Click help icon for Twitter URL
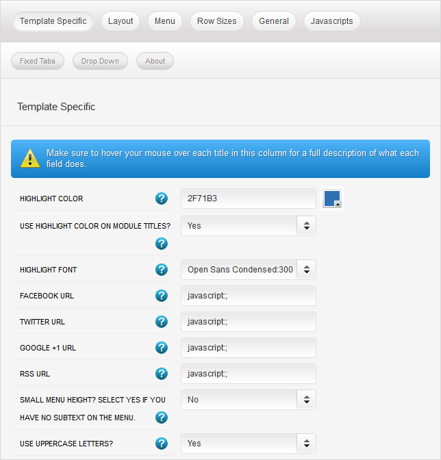Screen dimensions: 441x460 (162, 322)
